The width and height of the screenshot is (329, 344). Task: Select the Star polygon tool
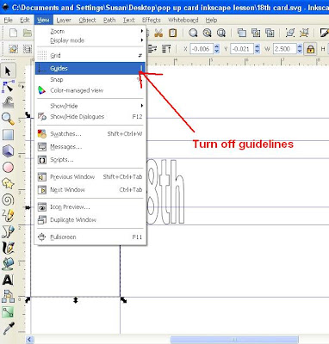(8, 183)
